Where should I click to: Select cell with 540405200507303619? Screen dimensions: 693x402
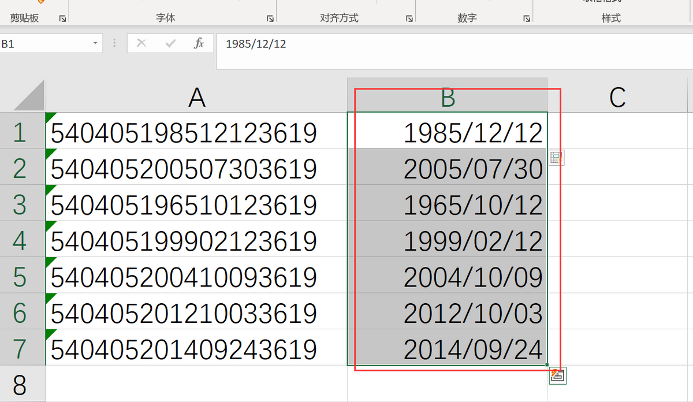(x=197, y=167)
